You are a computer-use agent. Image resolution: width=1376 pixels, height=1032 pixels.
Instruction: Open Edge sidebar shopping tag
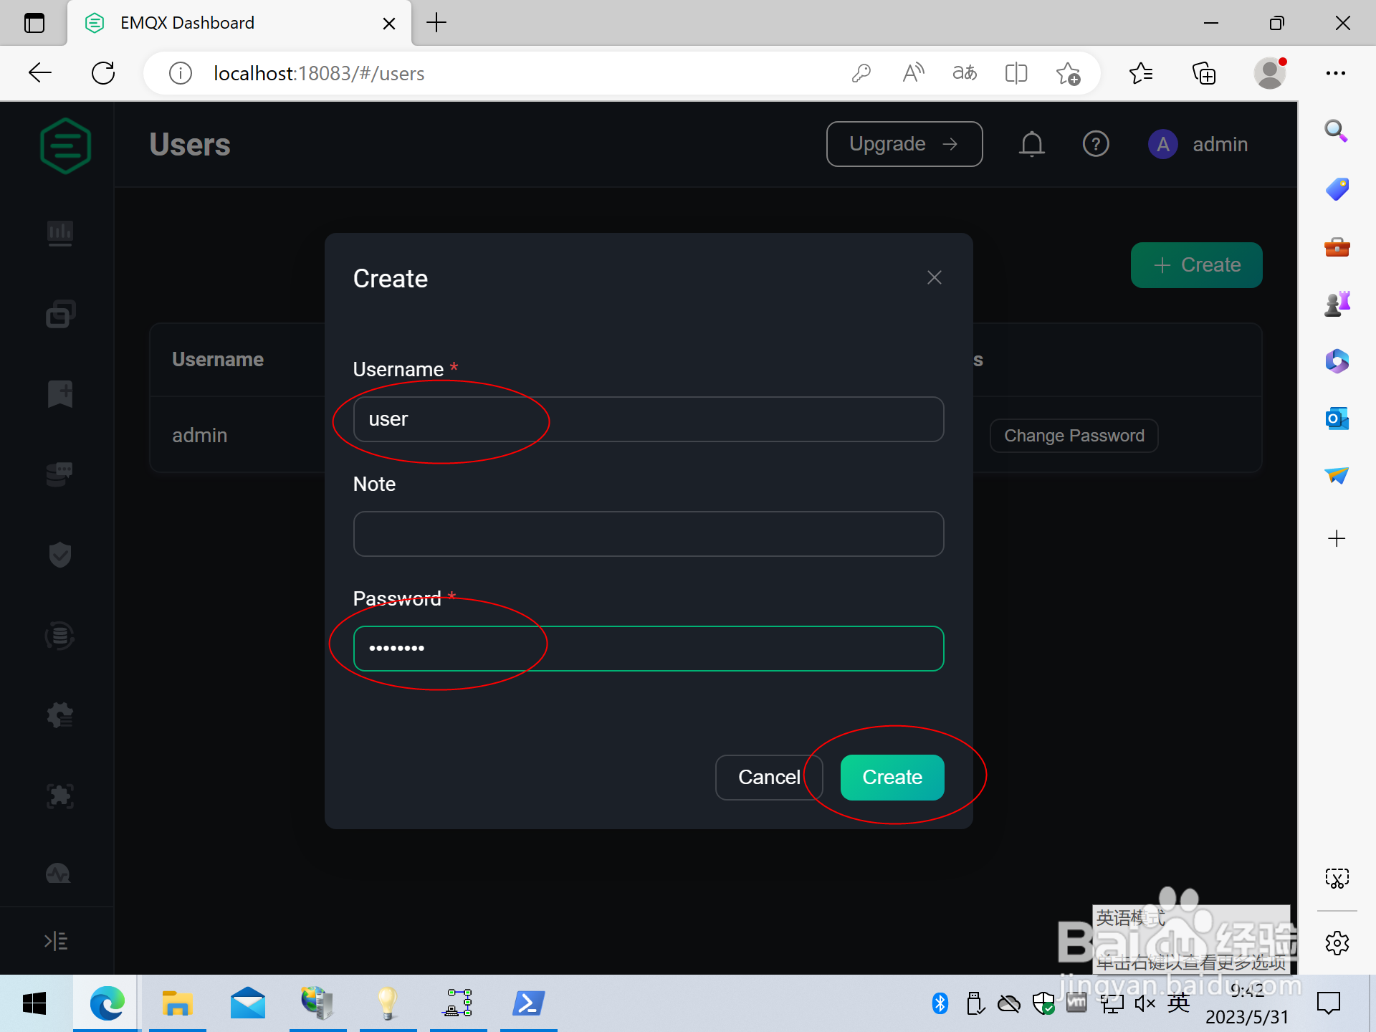1336,189
